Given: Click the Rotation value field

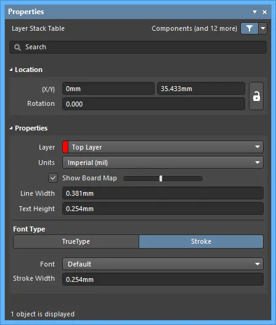Looking at the screenshot, I should (153, 104).
